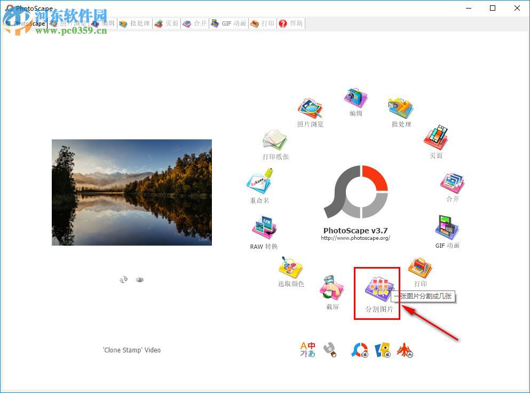Switch to the GIF 动画 tab in the toolbar
Viewport: 530px width, 393px height.
[x=229, y=23]
